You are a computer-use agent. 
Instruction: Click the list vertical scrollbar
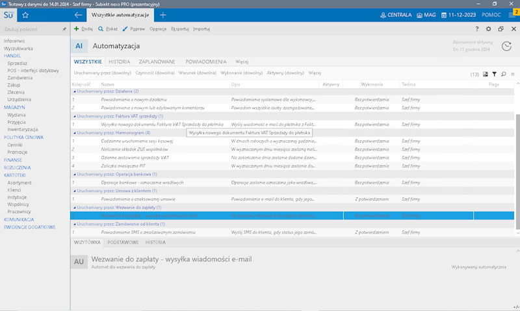[517, 171]
